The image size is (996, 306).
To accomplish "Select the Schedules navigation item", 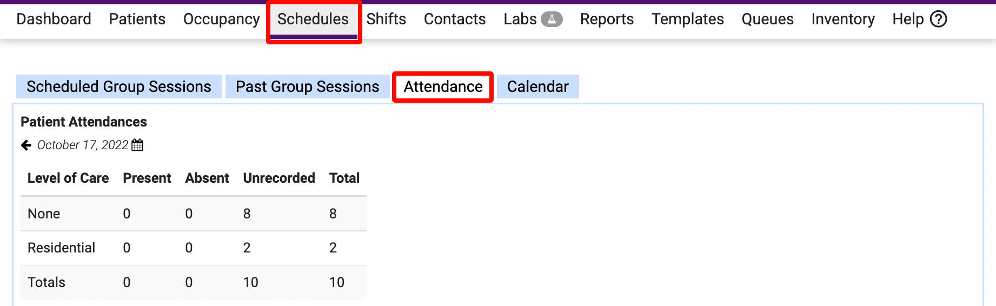I will click(313, 19).
